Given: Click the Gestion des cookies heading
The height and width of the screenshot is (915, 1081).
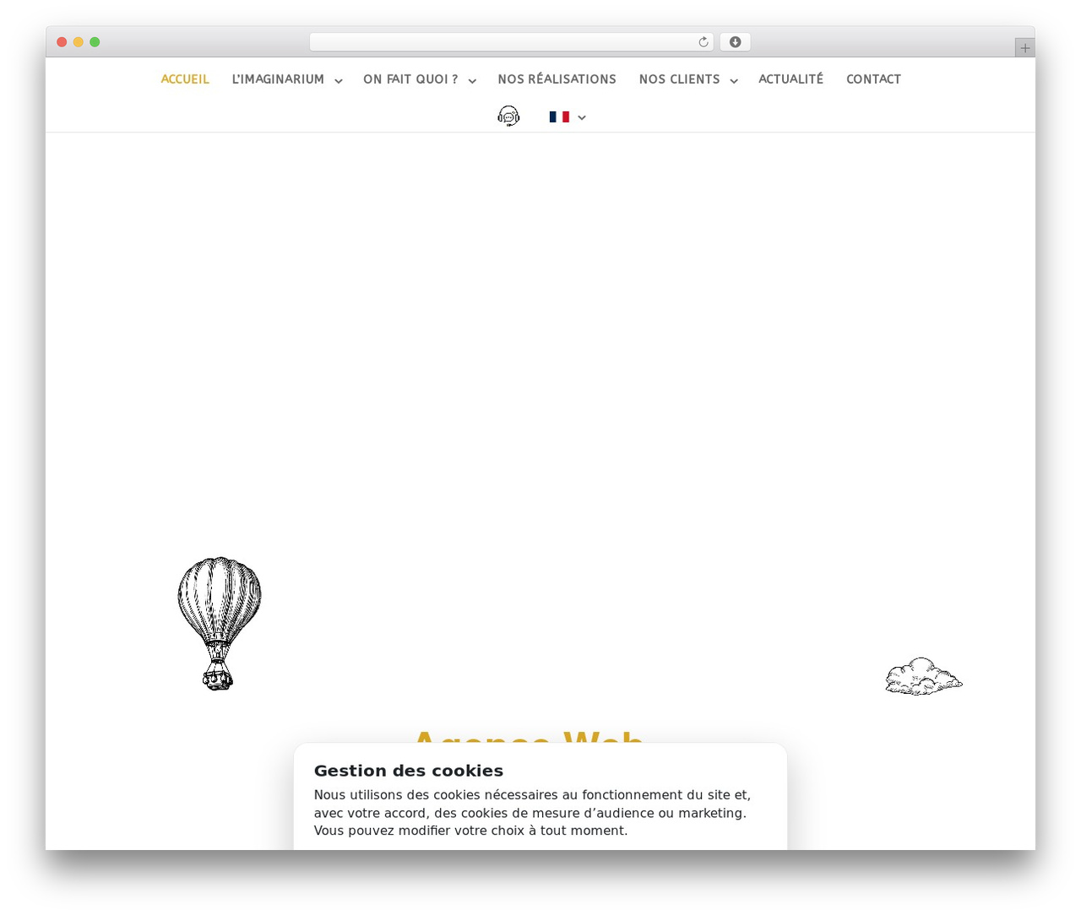Looking at the screenshot, I should (409, 771).
